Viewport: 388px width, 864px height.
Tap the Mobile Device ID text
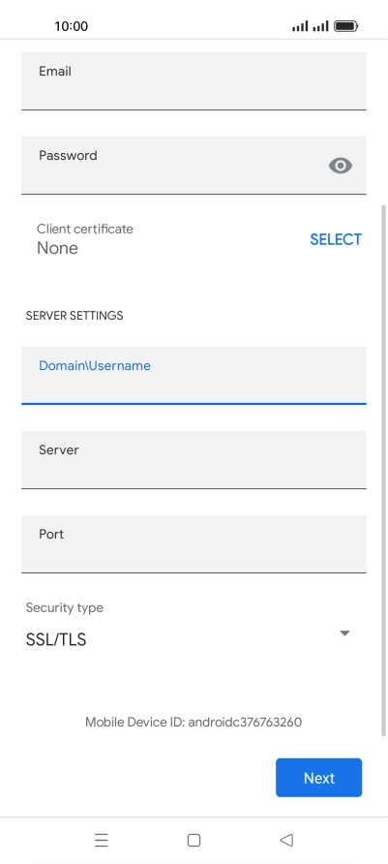pos(194,722)
